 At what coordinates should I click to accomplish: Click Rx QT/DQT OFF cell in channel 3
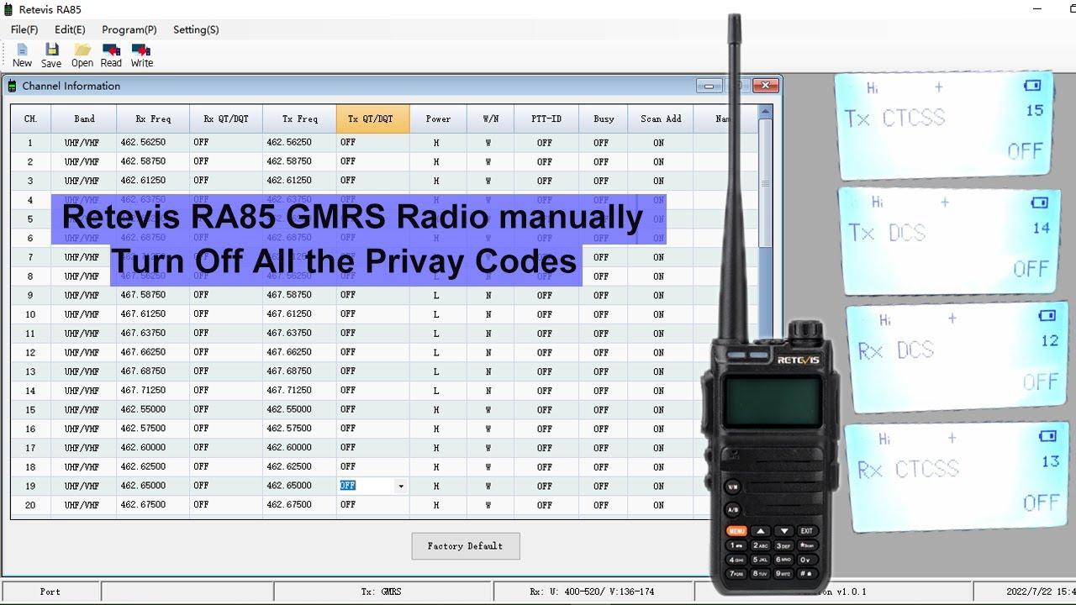(x=226, y=181)
